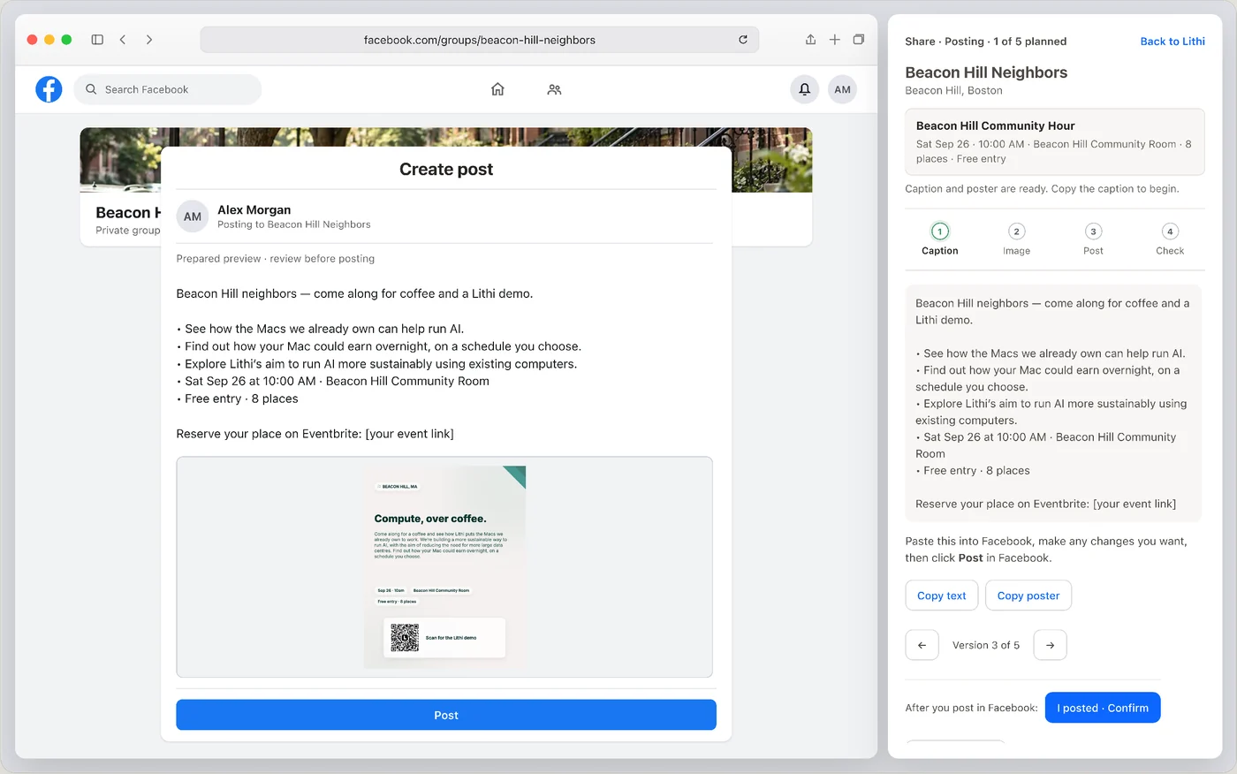Click the QR code on the poster

[405, 637]
